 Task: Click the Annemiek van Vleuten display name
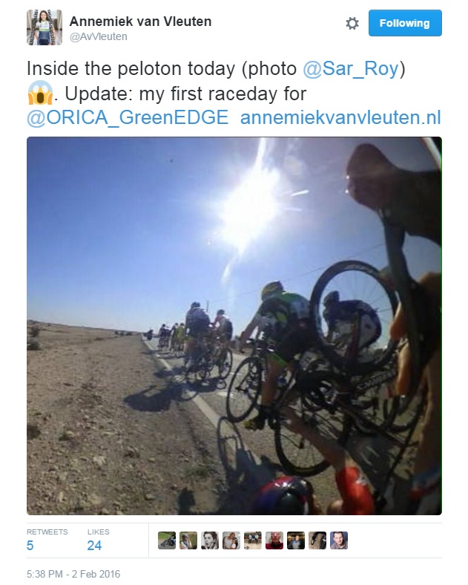coord(140,22)
